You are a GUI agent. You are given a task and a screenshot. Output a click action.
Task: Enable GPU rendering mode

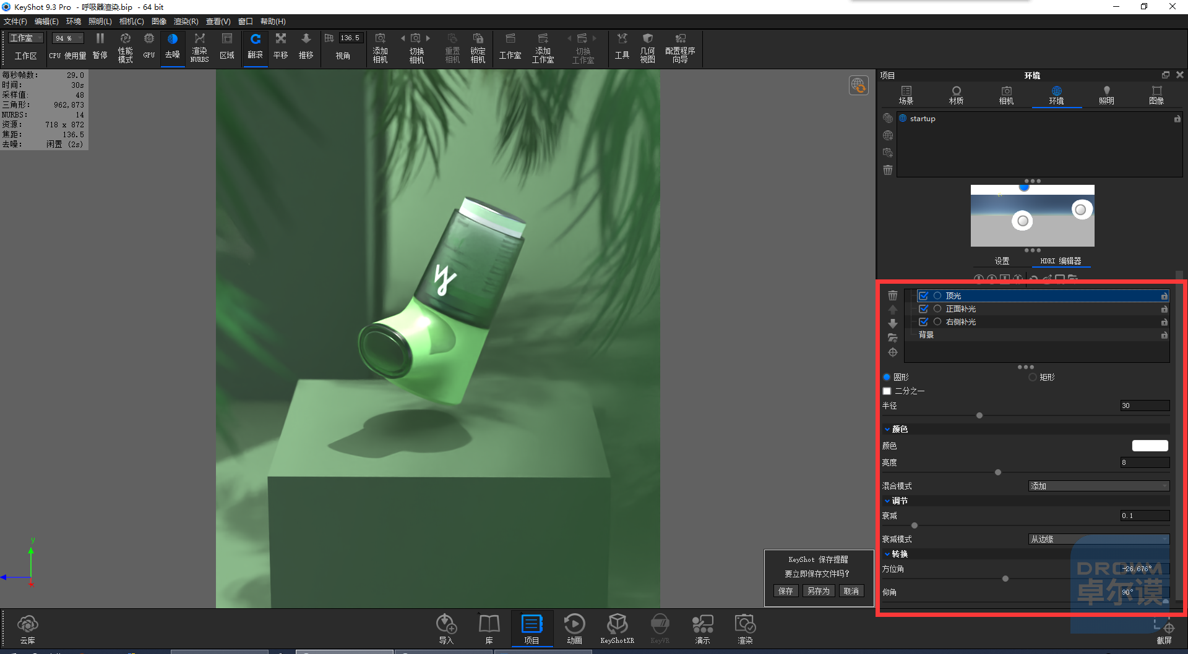click(149, 47)
